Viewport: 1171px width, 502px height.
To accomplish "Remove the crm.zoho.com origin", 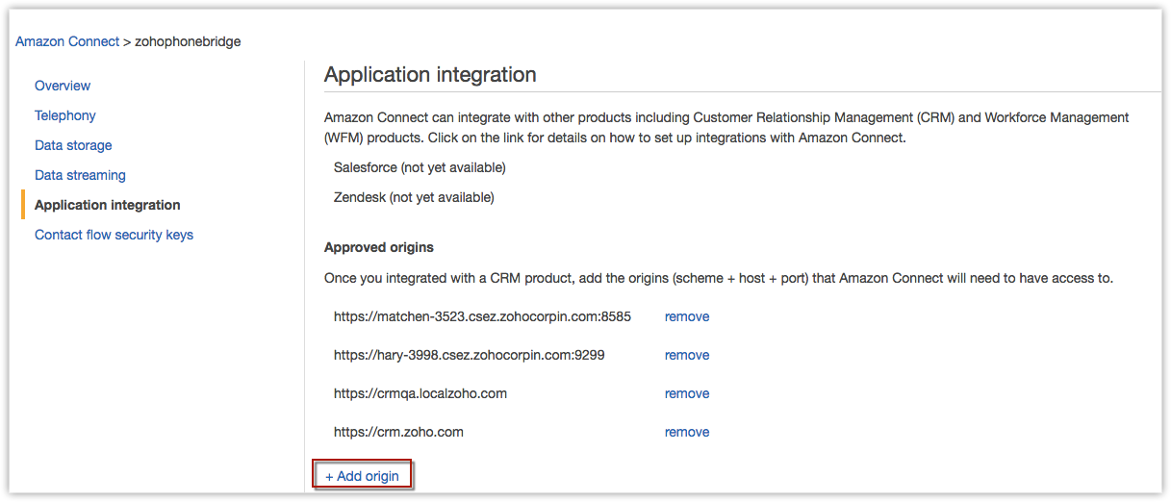I will point(686,432).
